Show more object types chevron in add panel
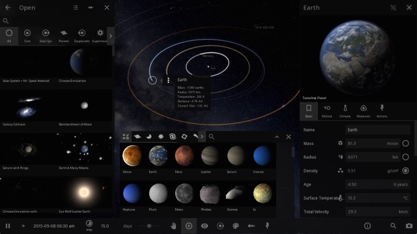This screenshot has height=234, width=417. pos(202,137)
